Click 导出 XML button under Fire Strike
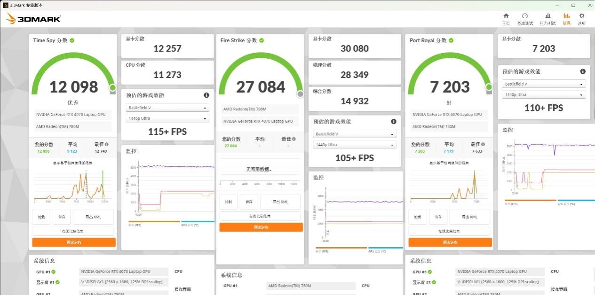Viewport: 595px width, 295px height. click(x=280, y=202)
